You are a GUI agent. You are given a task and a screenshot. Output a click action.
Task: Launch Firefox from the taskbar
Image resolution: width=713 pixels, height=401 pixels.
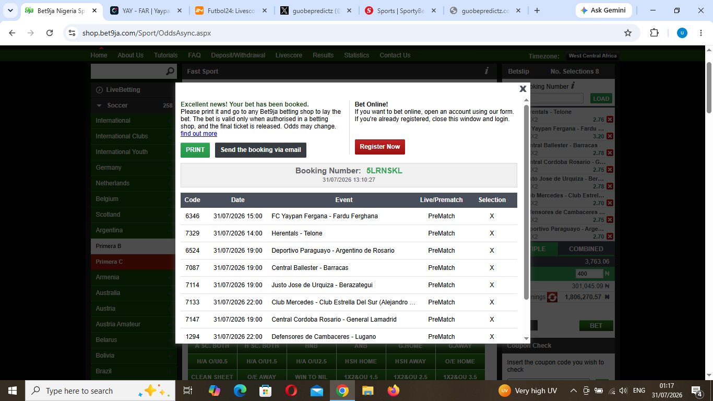(x=393, y=391)
